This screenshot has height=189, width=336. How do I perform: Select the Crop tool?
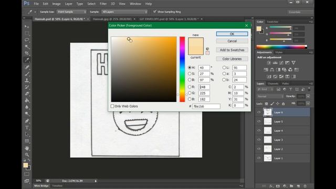27,53
